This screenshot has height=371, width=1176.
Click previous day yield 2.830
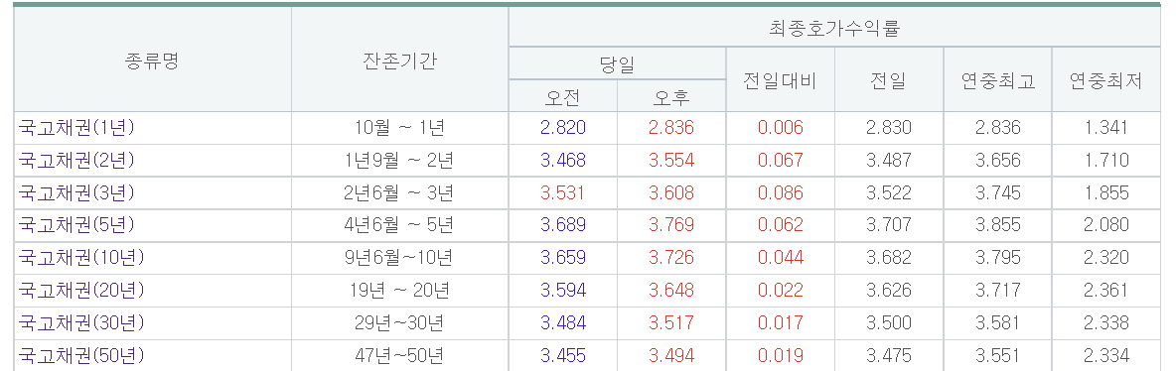[x=889, y=127]
